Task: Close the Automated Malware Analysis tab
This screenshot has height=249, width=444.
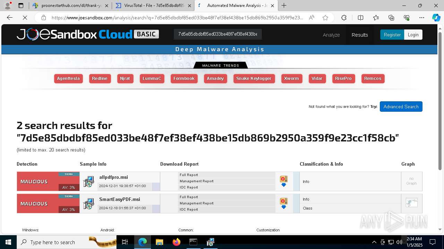Action: (x=272, y=6)
